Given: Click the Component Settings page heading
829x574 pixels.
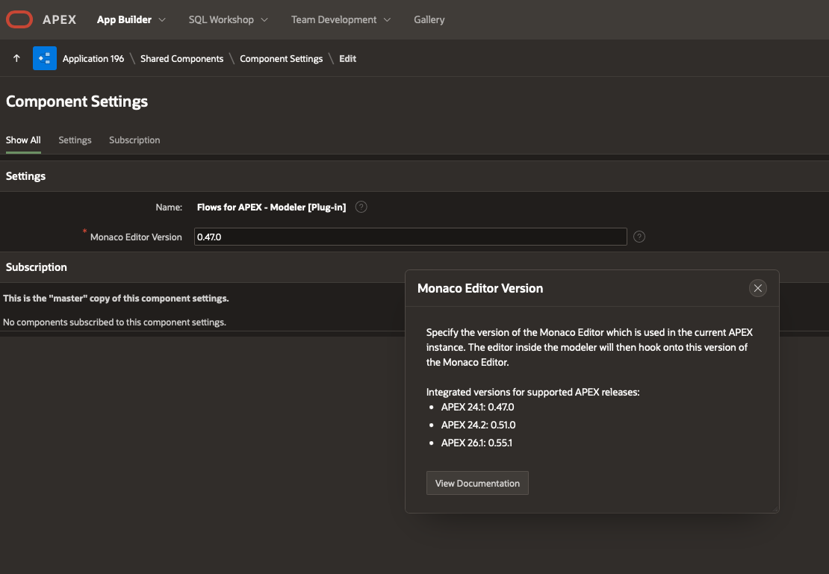Looking at the screenshot, I should tap(77, 102).
